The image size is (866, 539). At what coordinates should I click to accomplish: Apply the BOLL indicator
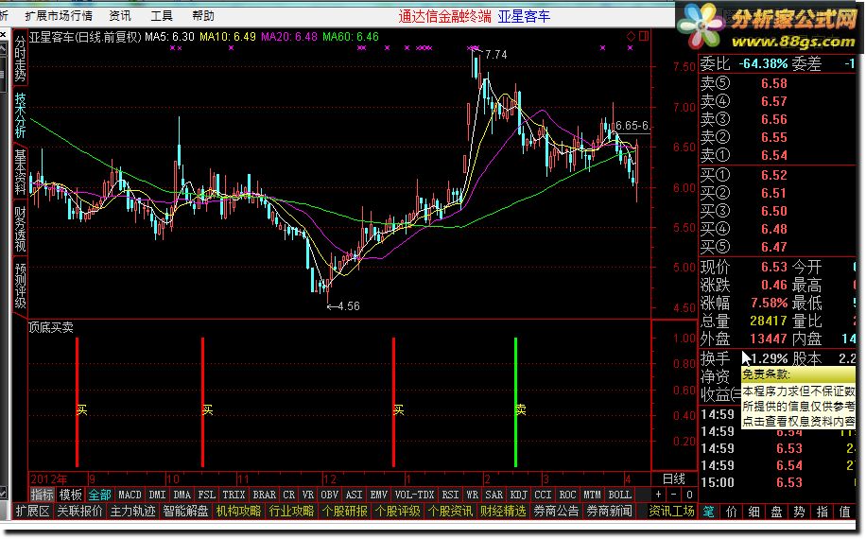point(619,495)
